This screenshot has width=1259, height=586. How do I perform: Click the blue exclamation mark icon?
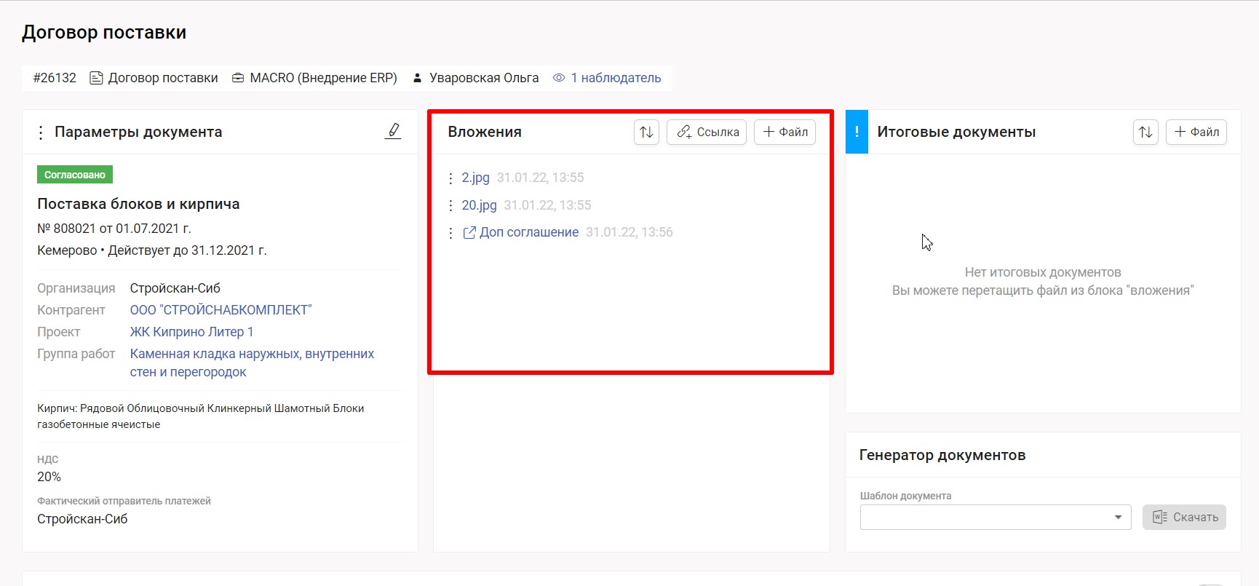click(x=857, y=132)
